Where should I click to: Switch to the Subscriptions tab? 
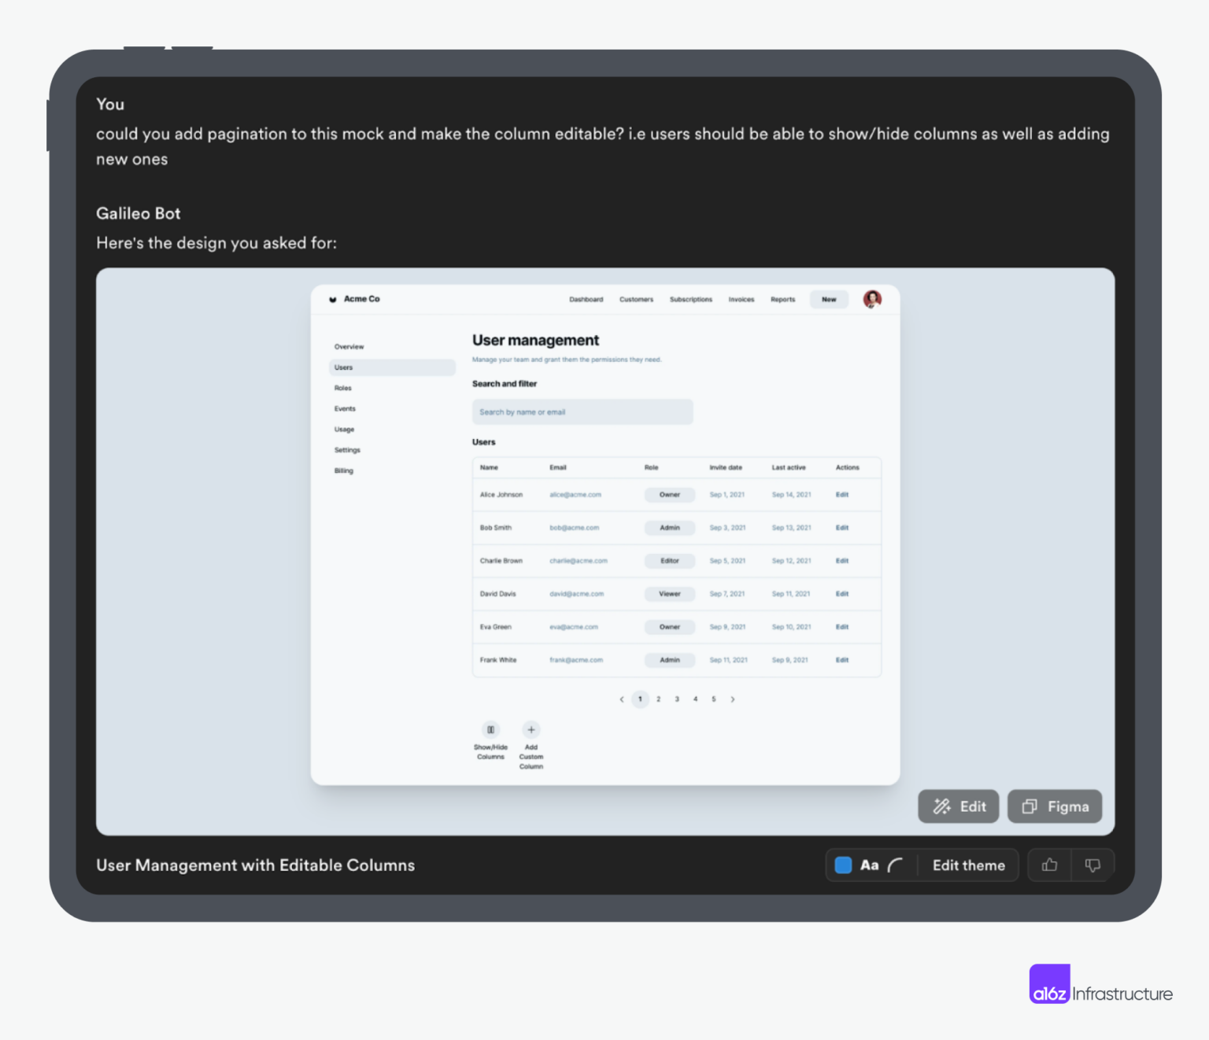690,299
